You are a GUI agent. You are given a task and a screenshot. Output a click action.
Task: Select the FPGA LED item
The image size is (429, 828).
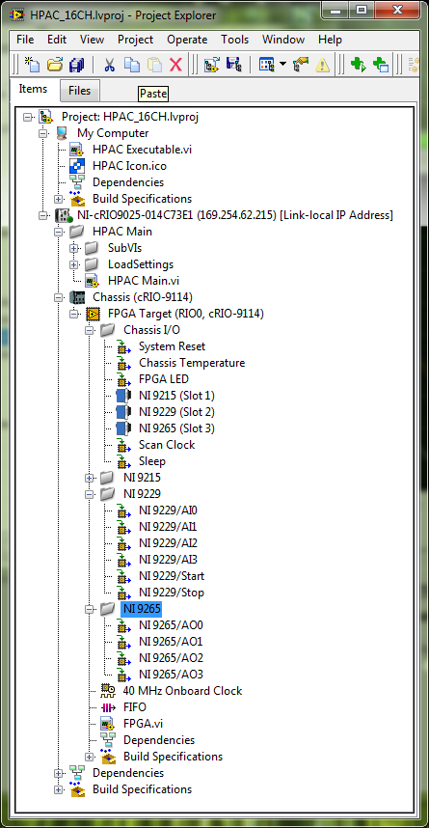[164, 379]
